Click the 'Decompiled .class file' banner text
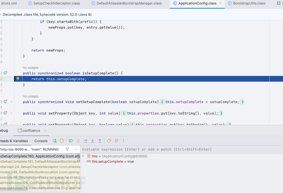The height and width of the screenshot is (193, 283). click(x=47, y=14)
